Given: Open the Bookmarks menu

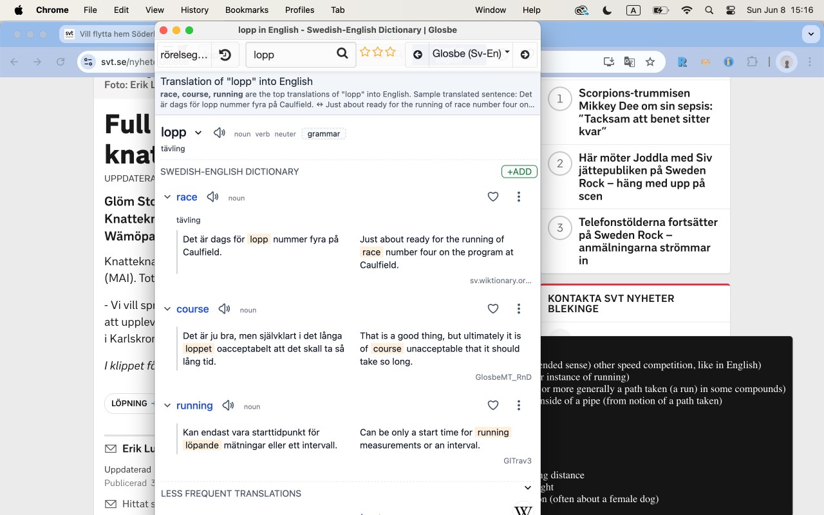Looking at the screenshot, I should [x=247, y=10].
